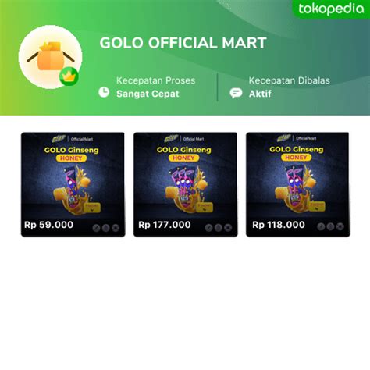Click the Tokopedia logo
Screen dimensions: 370x370
click(x=331, y=9)
